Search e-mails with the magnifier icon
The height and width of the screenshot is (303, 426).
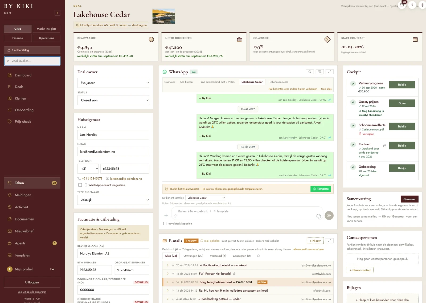(x=258, y=256)
